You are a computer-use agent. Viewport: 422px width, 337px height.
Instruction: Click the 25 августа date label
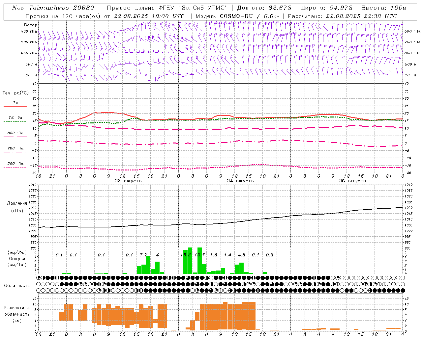click(352, 181)
